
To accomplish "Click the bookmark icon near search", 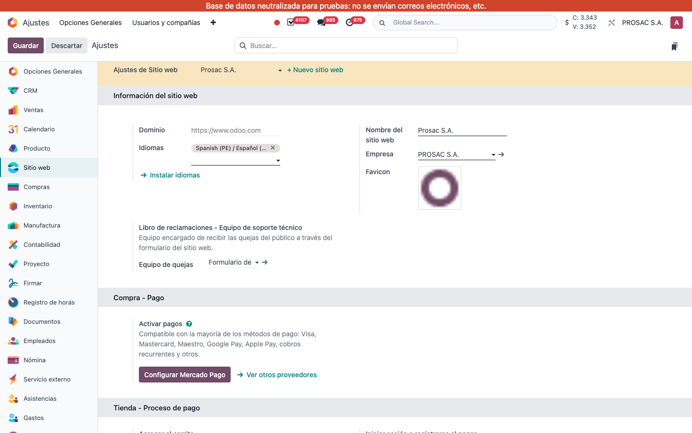I will [674, 46].
